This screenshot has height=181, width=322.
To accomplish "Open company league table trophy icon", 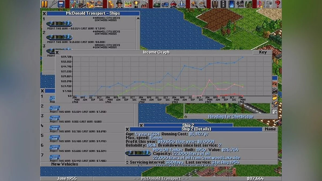I will tap(136, 4).
